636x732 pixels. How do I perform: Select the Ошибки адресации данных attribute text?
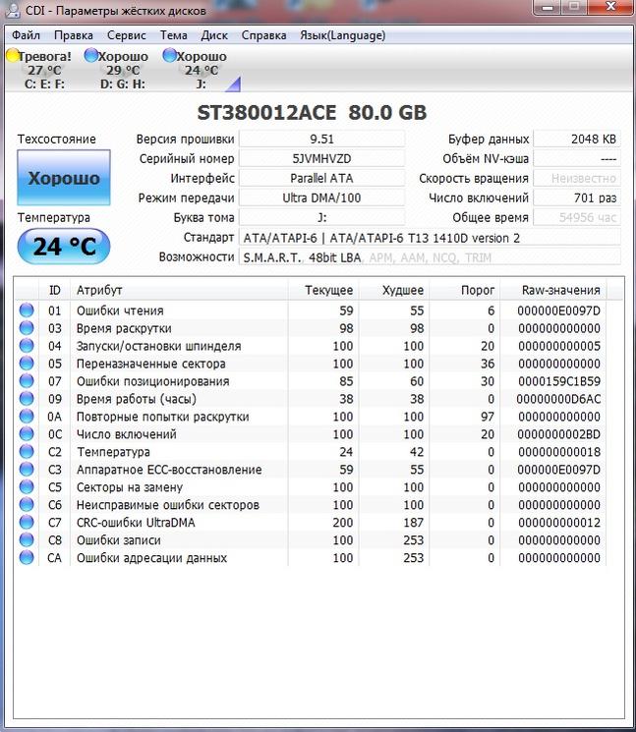tap(151, 558)
